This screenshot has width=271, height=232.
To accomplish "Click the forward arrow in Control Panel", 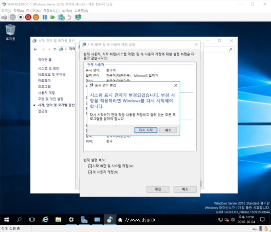I will point(43,49).
